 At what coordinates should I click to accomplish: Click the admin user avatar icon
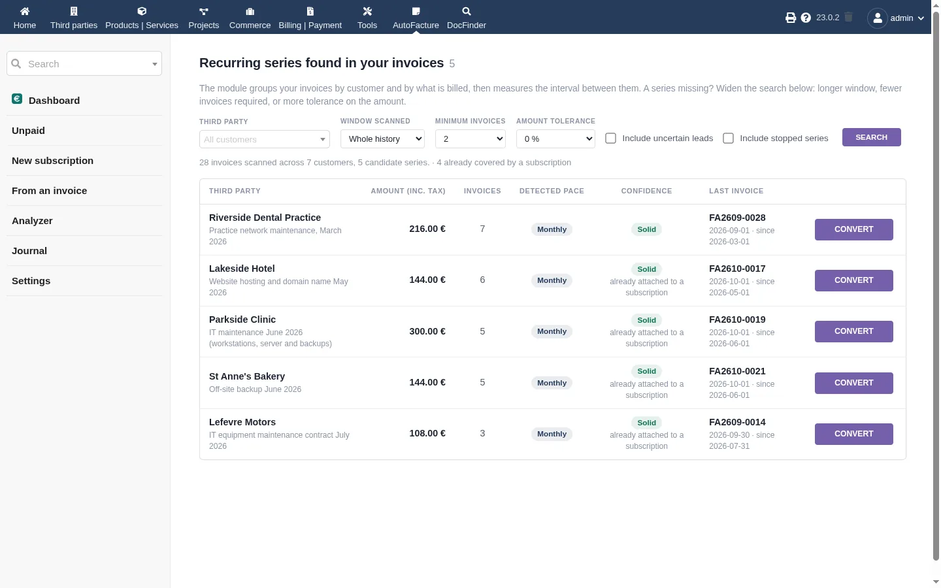click(x=878, y=18)
